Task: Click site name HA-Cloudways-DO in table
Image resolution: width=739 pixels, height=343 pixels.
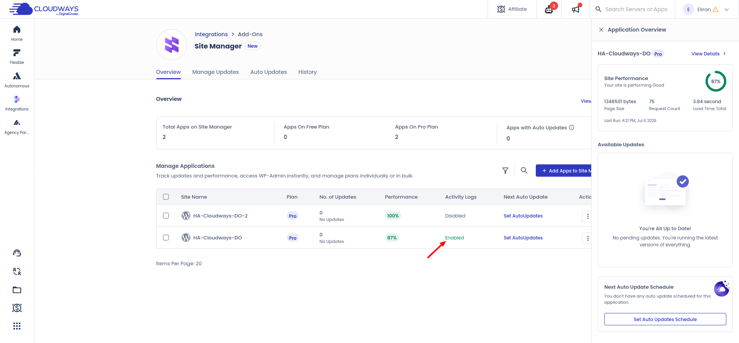Action: pyautogui.click(x=217, y=238)
